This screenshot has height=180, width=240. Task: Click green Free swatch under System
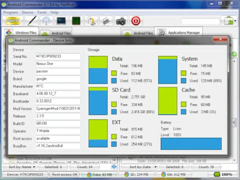[184, 73]
